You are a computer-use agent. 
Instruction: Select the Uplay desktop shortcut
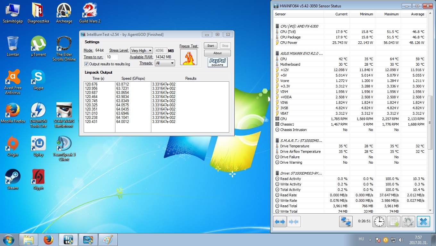coord(38,146)
